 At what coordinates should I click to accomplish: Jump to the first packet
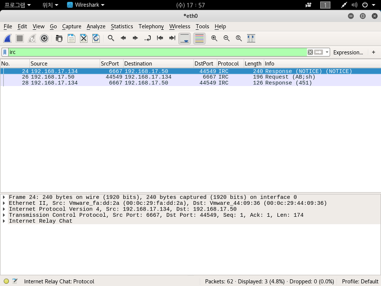[x=160, y=38]
